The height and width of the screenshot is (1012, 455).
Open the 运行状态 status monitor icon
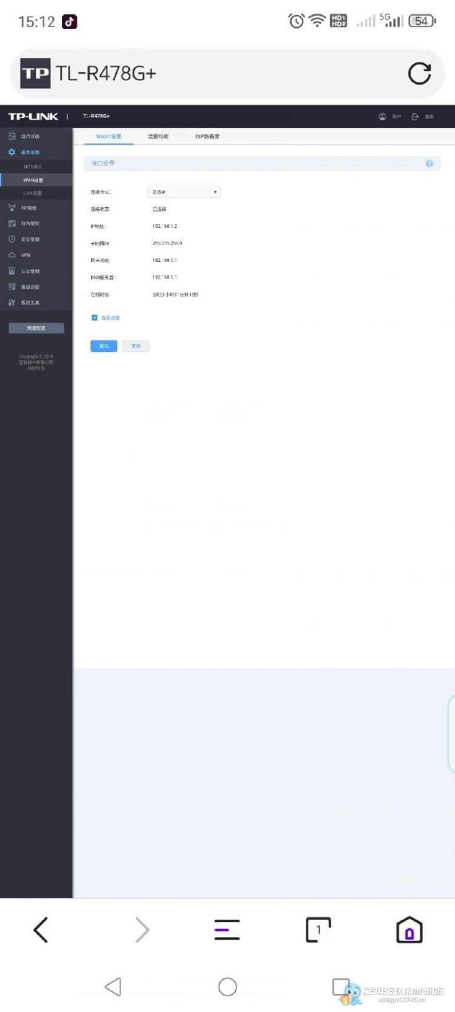click(x=12, y=136)
